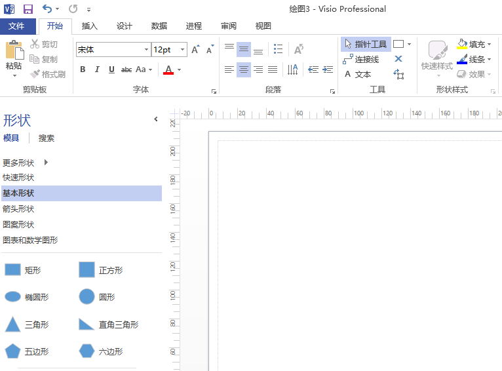The height and width of the screenshot is (371, 502).
Task: Click the Visio application icon
Action: 9,9
